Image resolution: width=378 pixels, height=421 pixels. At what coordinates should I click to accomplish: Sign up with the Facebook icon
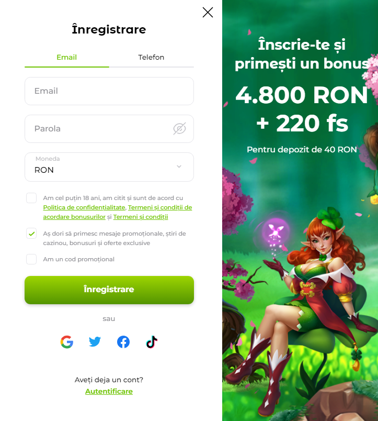(123, 342)
